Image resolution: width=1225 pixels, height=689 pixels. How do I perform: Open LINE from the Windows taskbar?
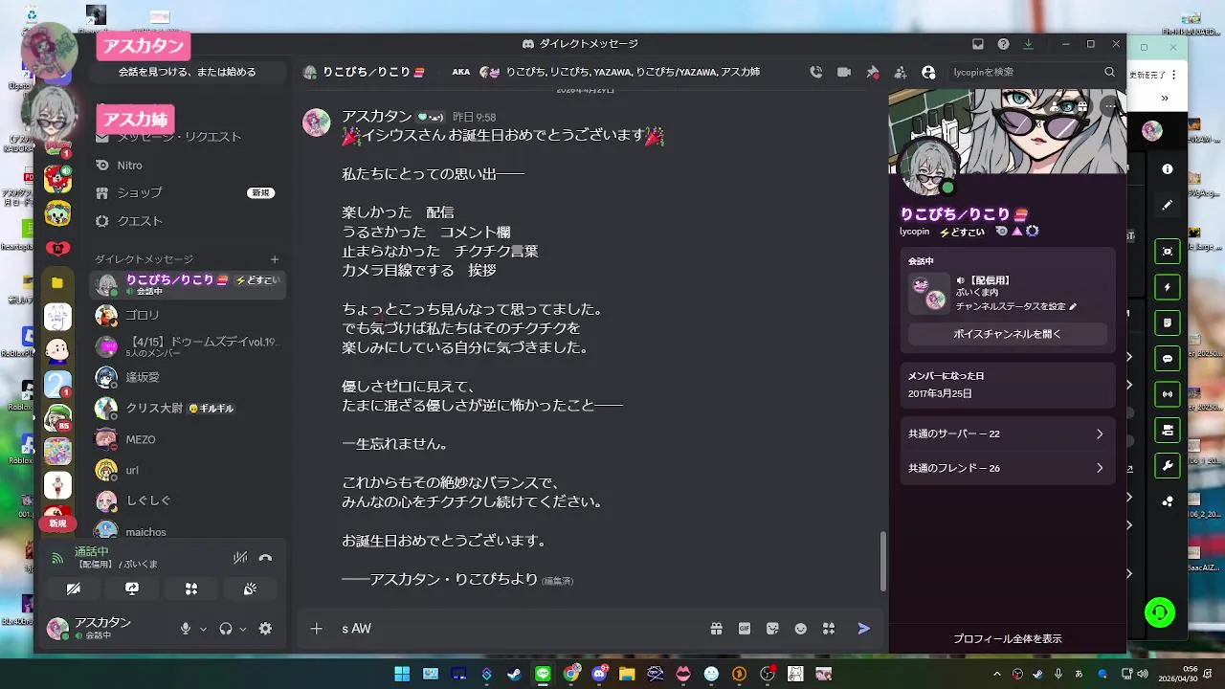click(544, 674)
